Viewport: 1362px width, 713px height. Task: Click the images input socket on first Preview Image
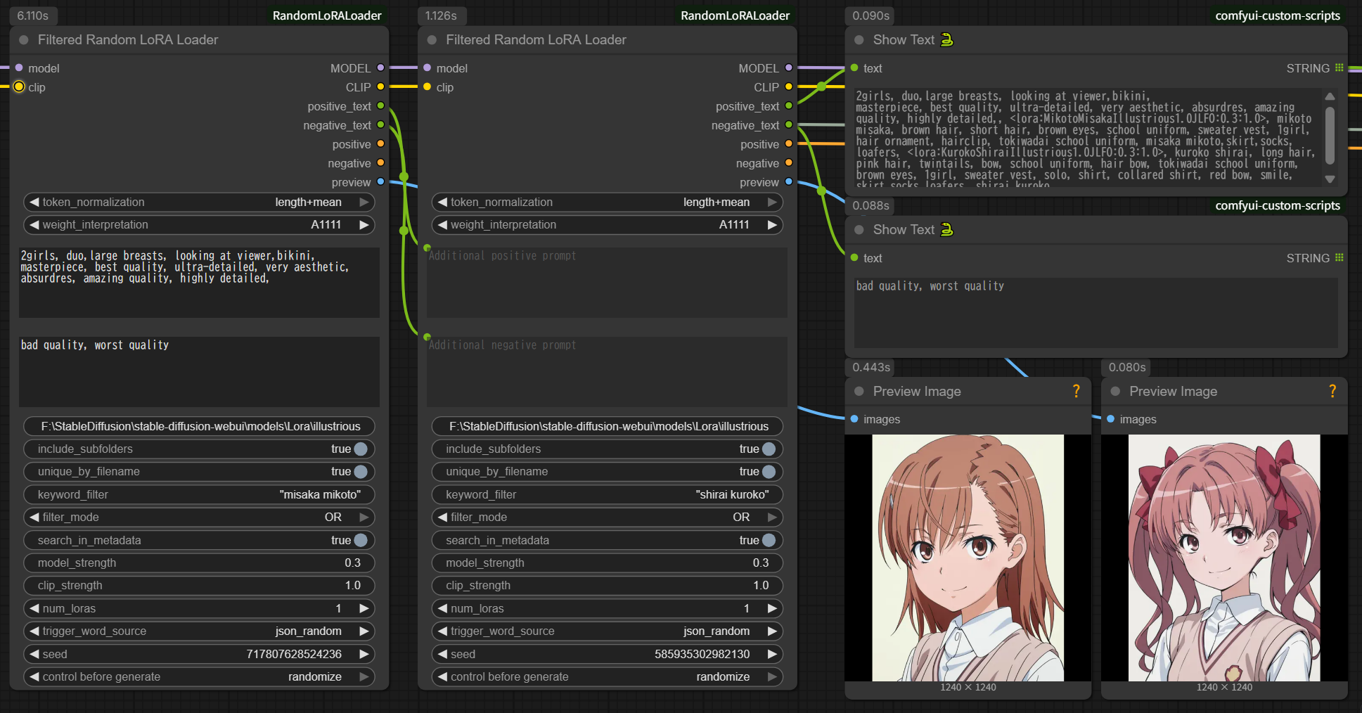854,419
